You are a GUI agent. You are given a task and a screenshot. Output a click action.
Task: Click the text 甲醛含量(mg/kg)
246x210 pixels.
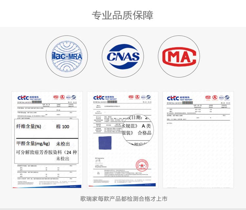[33, 143]
